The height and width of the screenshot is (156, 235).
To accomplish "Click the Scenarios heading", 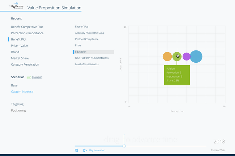I will pos(18,77).
